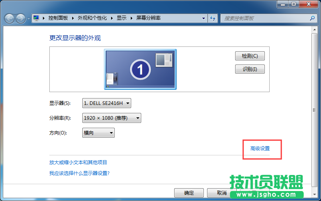The image size is (321, 201).
Task: Open the recent pages dropdown beside Forward
Action: tap(28, 18)
